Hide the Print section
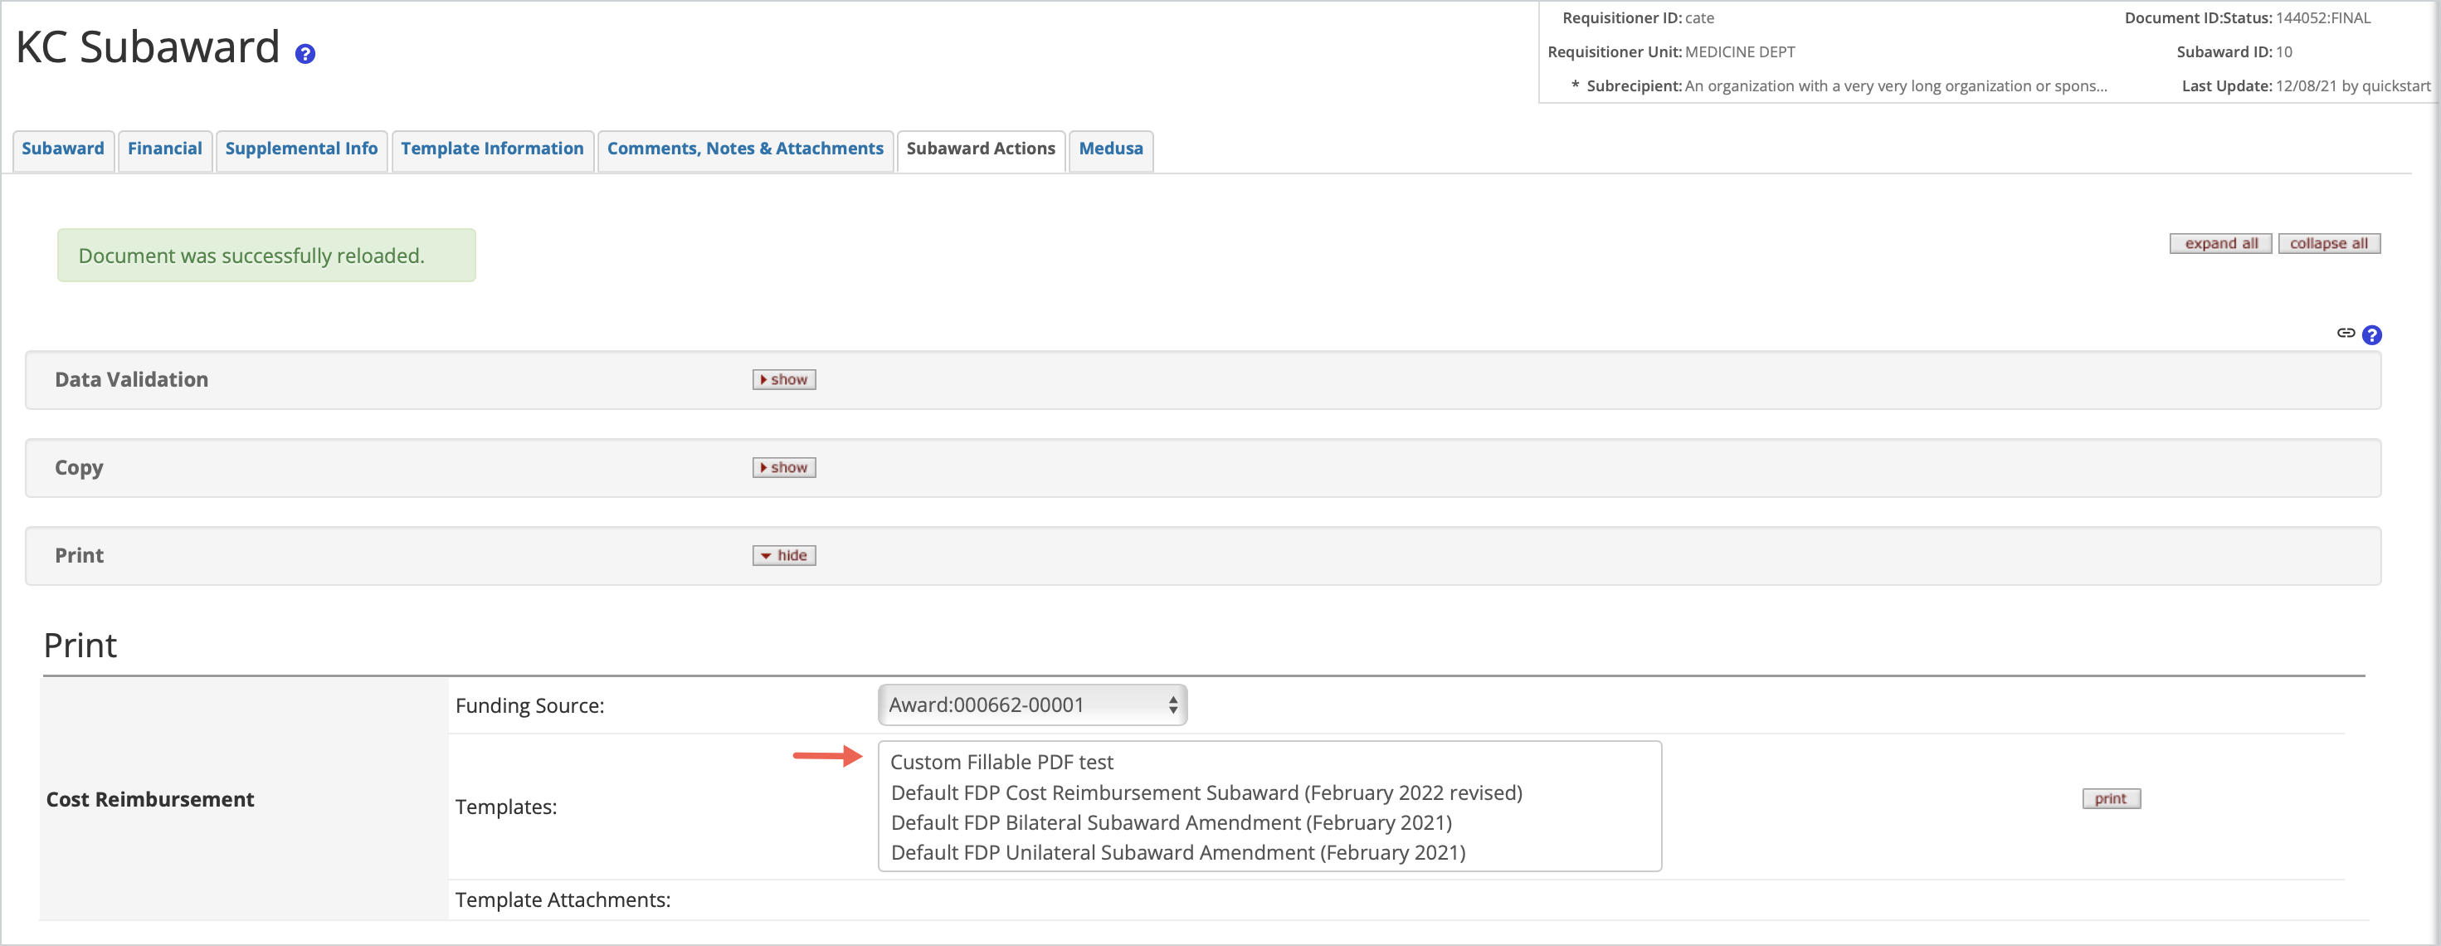Image resolution: width=2441 pixels, height=946 pixels. coord(784,557)
